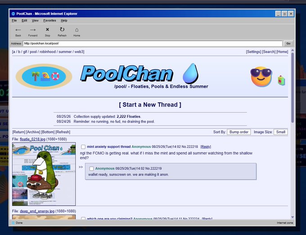Screen dimensions: 306x235
Task: Click the sunglasses smiley emoji
Action: (x=261, y=76)
